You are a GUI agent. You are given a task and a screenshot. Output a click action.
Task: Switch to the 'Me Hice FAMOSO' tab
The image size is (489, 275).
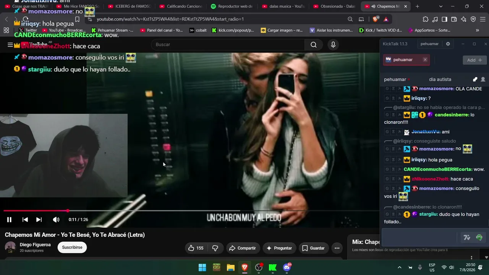78,6
